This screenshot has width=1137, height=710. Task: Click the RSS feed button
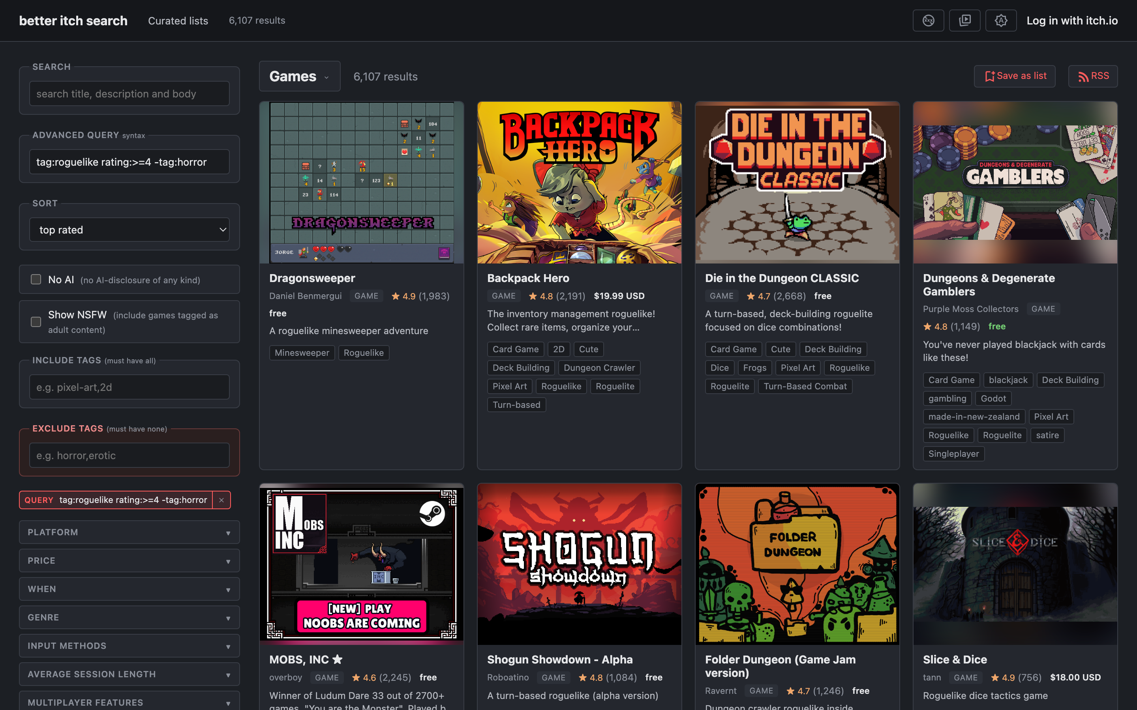pos(1093,76)
